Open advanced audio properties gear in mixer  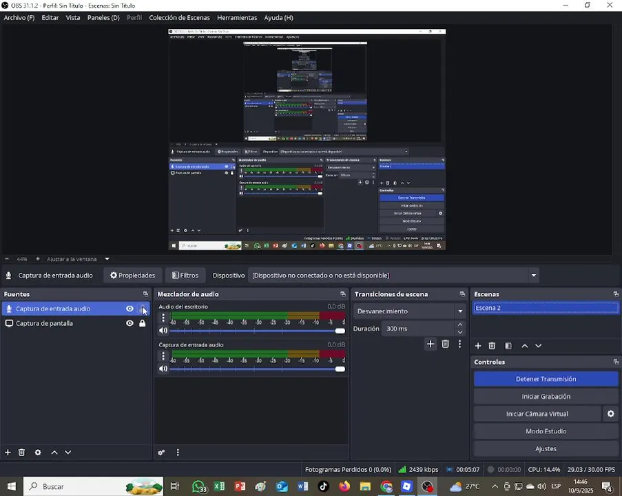[x=161, y=452]
